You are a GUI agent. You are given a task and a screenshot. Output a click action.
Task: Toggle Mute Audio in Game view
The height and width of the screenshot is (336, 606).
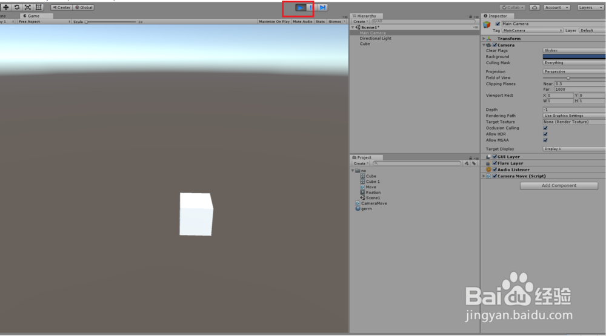tap(302, 22)
